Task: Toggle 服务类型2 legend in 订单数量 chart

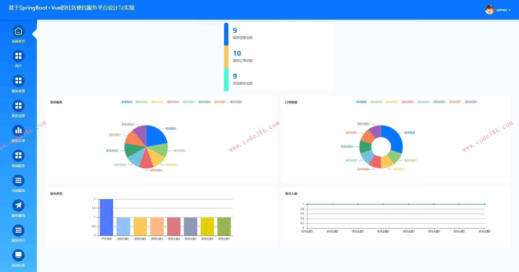Action: click(376, 102)
